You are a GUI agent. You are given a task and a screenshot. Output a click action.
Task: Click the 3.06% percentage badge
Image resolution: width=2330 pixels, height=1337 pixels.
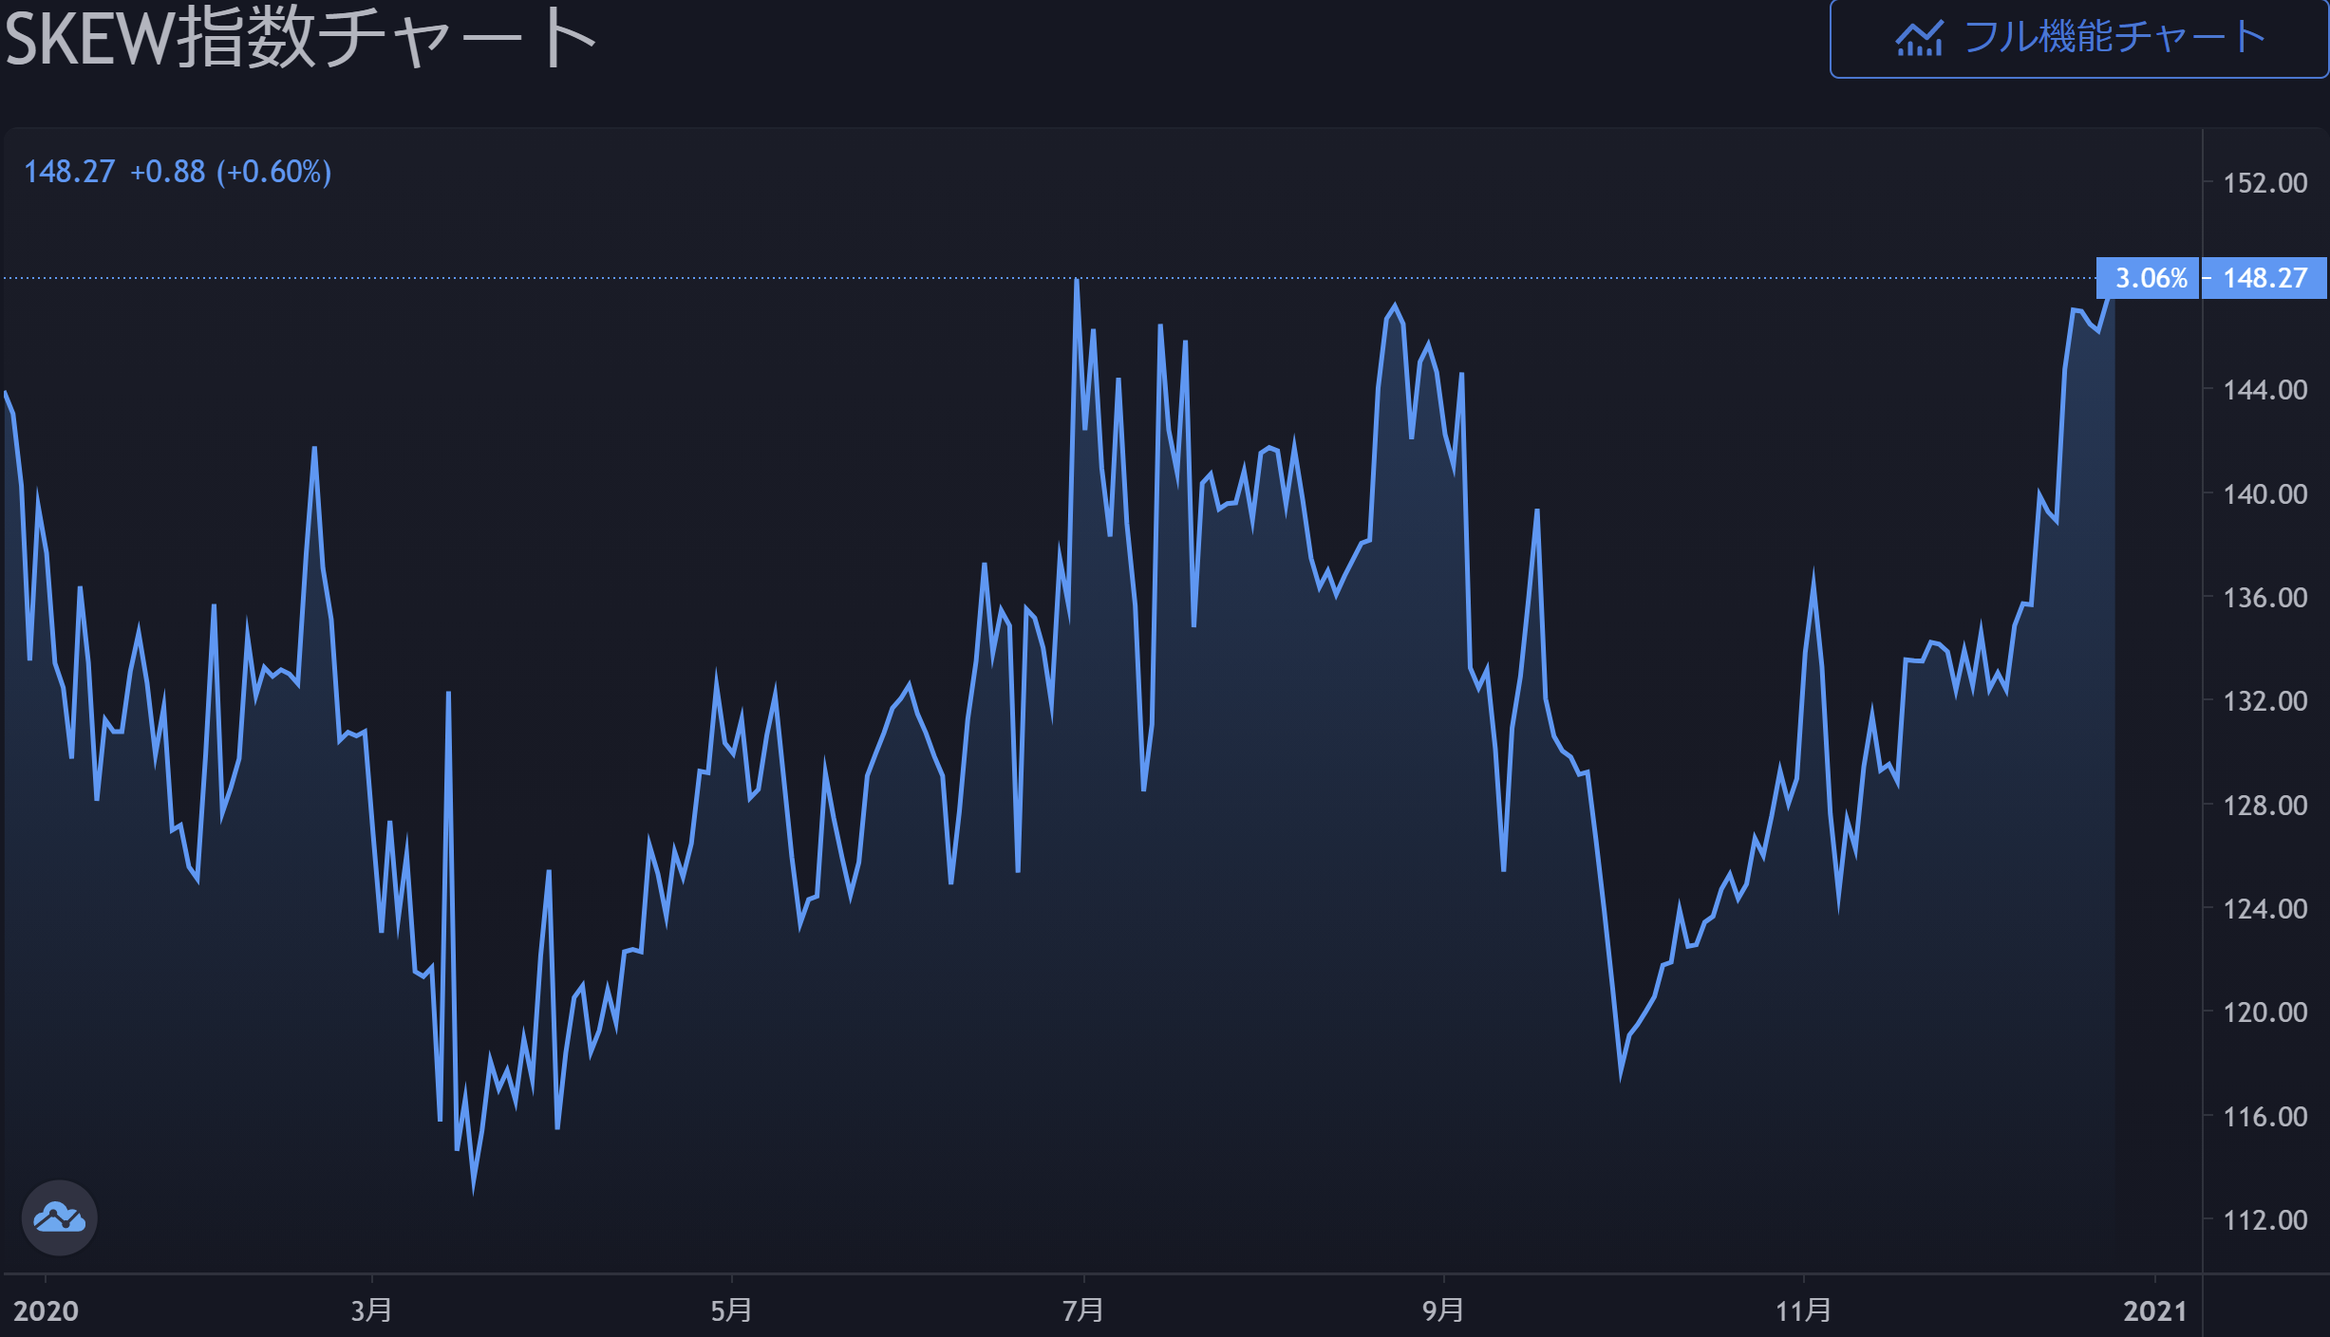(2151, 278)
